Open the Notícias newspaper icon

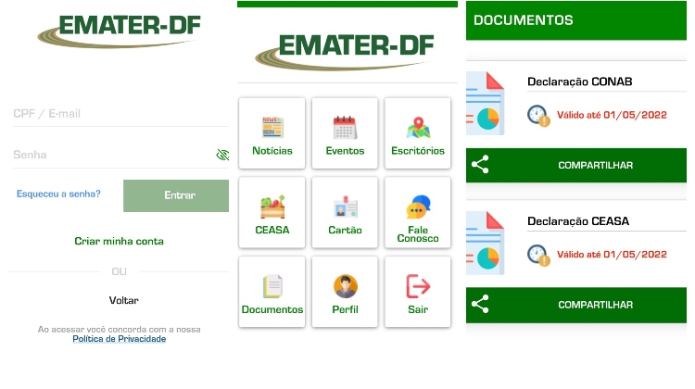coord(272,128)
